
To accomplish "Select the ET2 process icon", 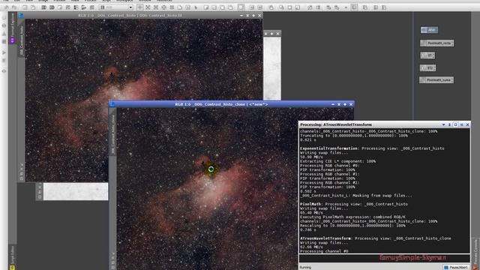I will click(427, 67).
